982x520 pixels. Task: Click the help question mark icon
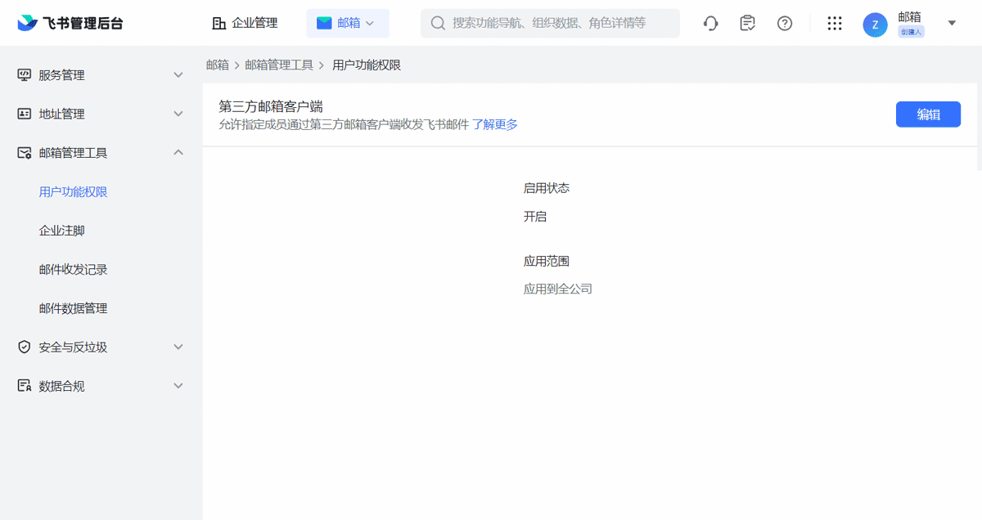coord(785,23)
